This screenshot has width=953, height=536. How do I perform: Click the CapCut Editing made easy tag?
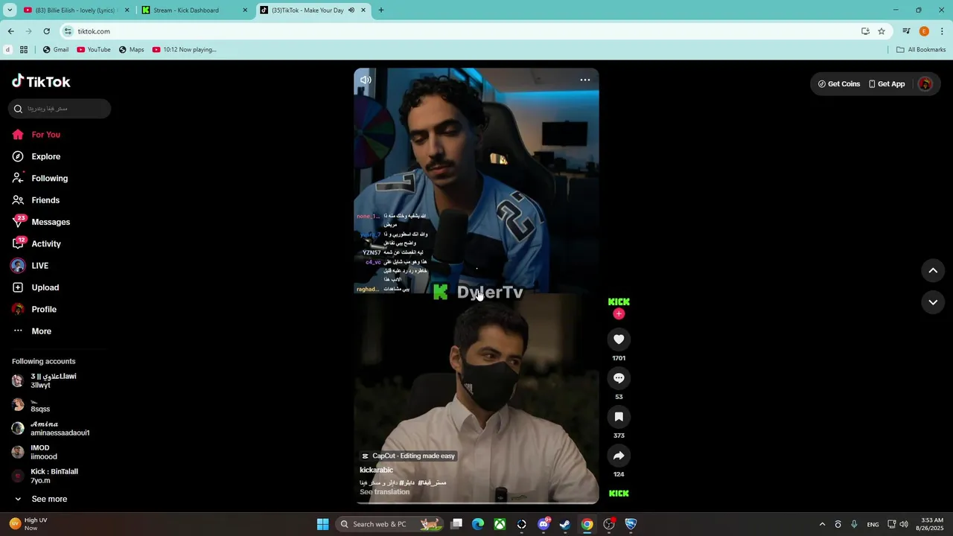pyautogui.click(x=408, y=456)
